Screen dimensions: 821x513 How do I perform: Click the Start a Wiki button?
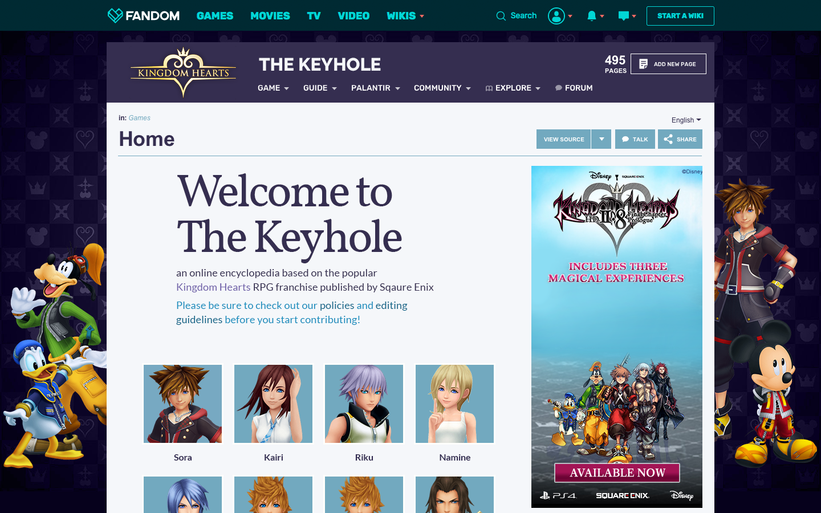(x=680, y=16)
